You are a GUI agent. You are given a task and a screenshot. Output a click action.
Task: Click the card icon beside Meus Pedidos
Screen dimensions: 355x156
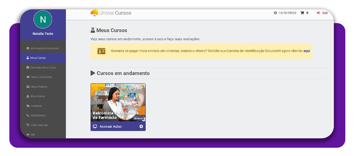tap(28, 87)
